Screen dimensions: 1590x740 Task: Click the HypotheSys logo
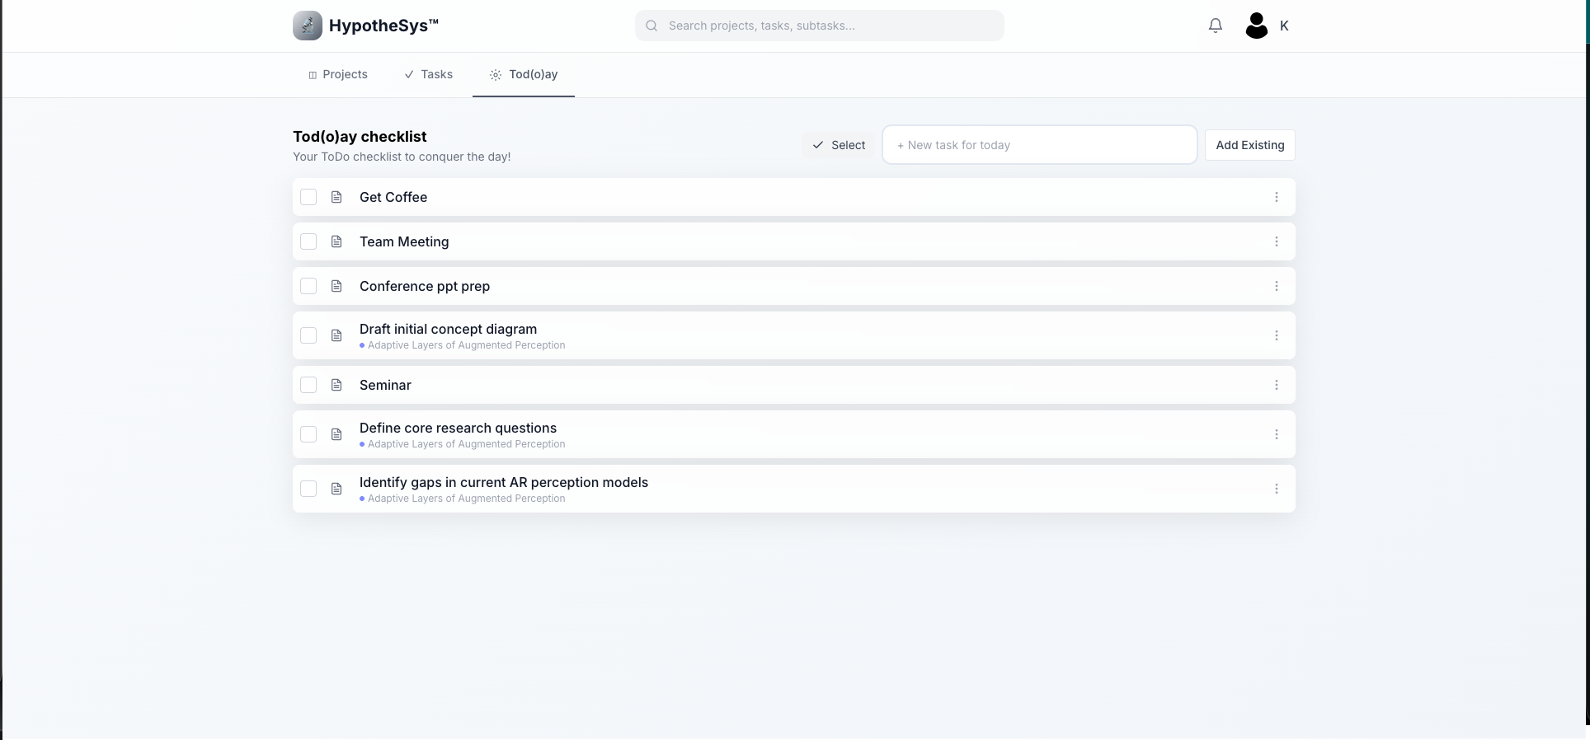point(307,26)
